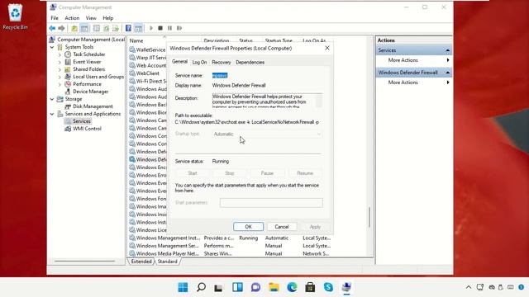Expand the Performance tree node
Screen dimensions: 529x297
[60, 84]
